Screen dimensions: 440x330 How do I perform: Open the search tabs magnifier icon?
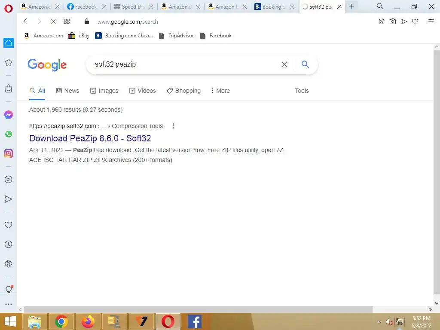click(x=380, y=6)
